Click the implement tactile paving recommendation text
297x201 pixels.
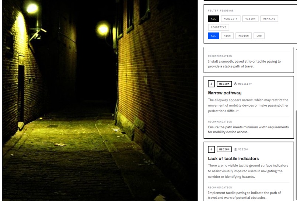244,195
